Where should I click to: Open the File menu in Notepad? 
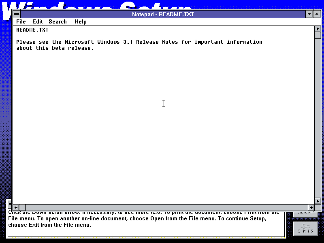tap(21, 22)
